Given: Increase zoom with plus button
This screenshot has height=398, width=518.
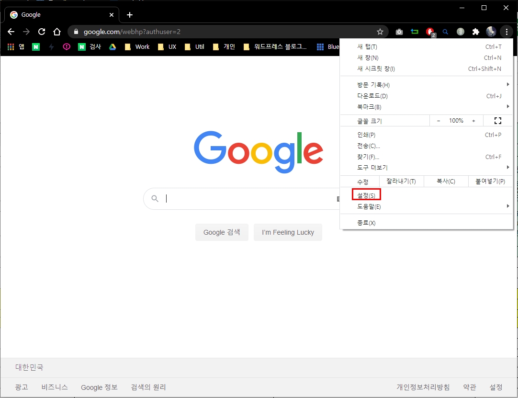Looking at the screenshot, I should [x=473, y=121].
